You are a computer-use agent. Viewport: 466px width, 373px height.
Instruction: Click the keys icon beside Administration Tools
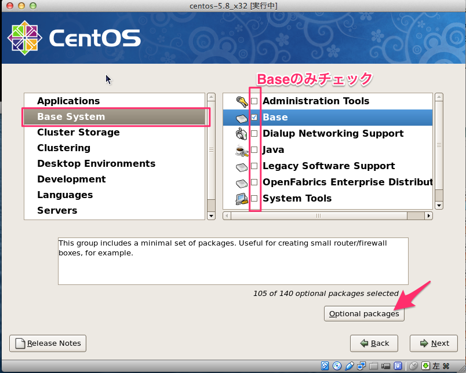tap(242, 101)
